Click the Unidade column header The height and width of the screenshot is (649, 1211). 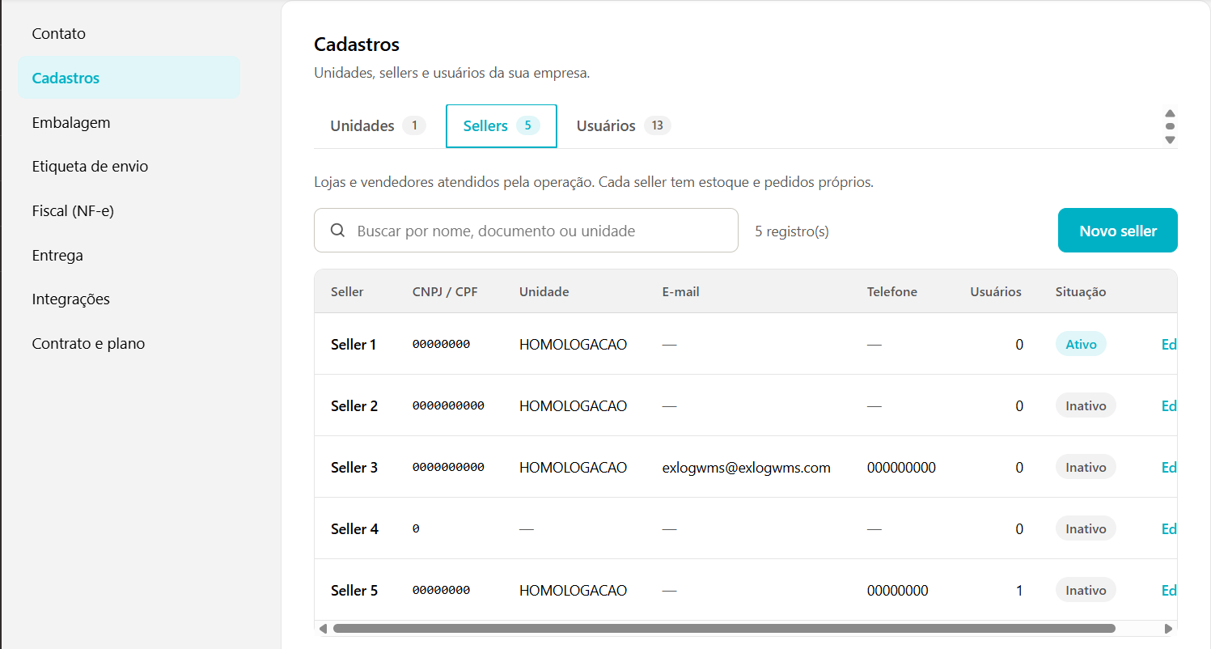(544, 291)
